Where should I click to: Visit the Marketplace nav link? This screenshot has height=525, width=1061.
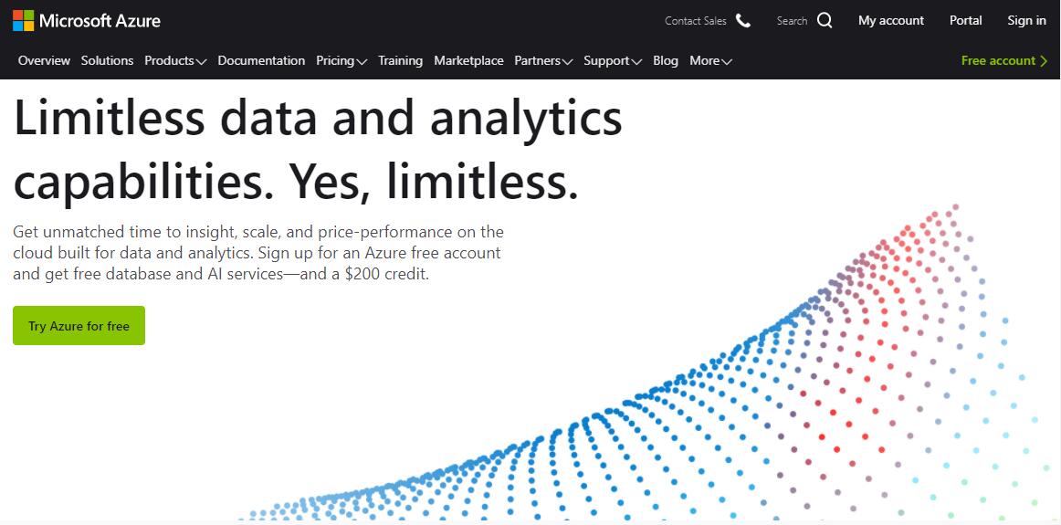click(x=468, y=61)
